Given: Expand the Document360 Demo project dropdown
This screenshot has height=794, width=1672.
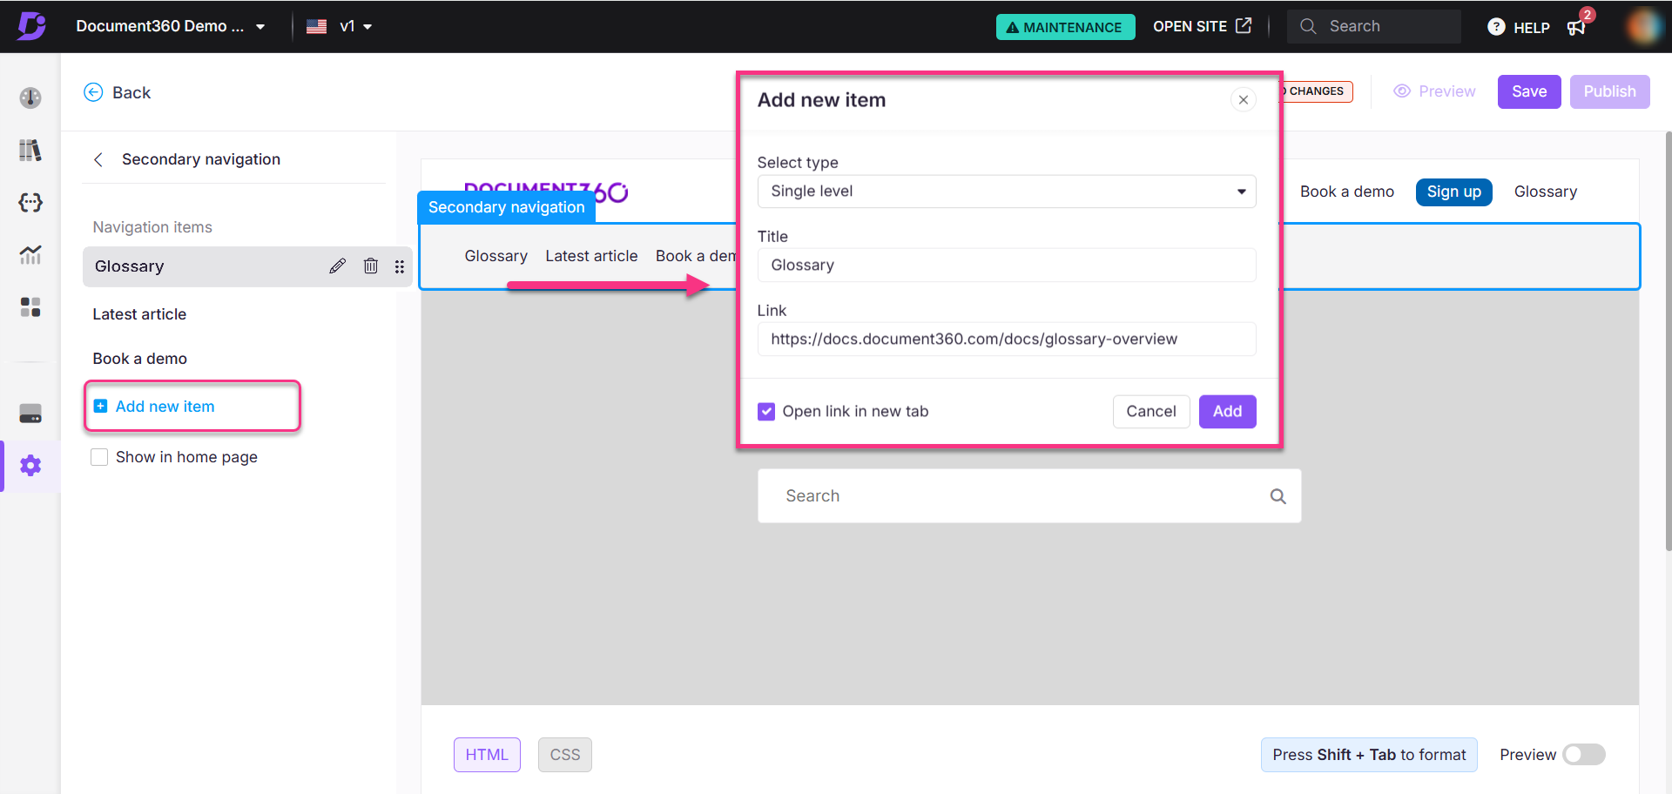Looking at the screenshot, I should 171,26.
